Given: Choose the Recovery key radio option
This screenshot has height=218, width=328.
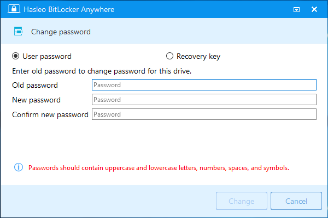Looking at the screenshot, I should point(169,56).
